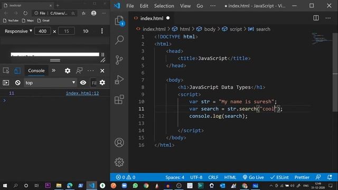Screen dimensions: 338x190
Task: Open the top JavaScript context dropdown
Action: 50,83
